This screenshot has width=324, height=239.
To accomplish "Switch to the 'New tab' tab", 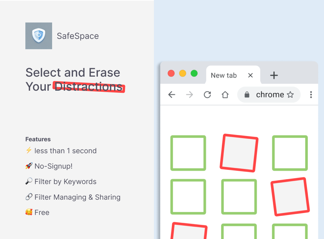I will [x=224, y=75].
